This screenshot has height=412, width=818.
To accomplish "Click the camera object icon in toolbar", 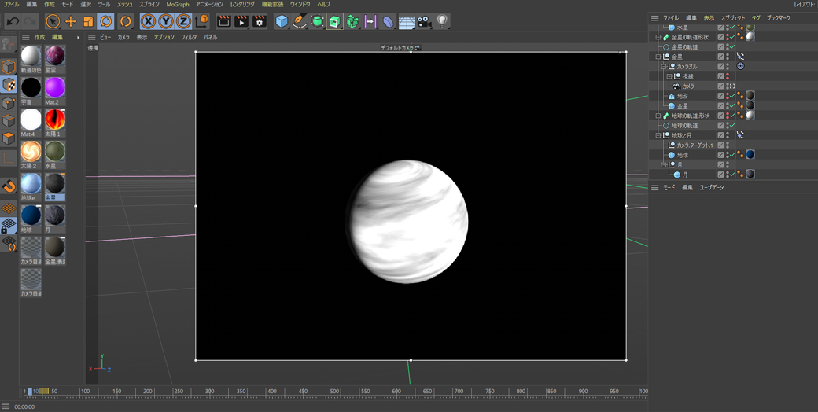I will coord(425,21).
